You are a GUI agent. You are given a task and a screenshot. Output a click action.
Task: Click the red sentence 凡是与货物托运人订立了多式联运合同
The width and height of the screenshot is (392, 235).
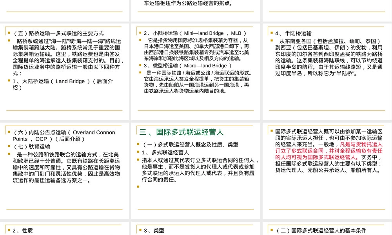(329, 151)
